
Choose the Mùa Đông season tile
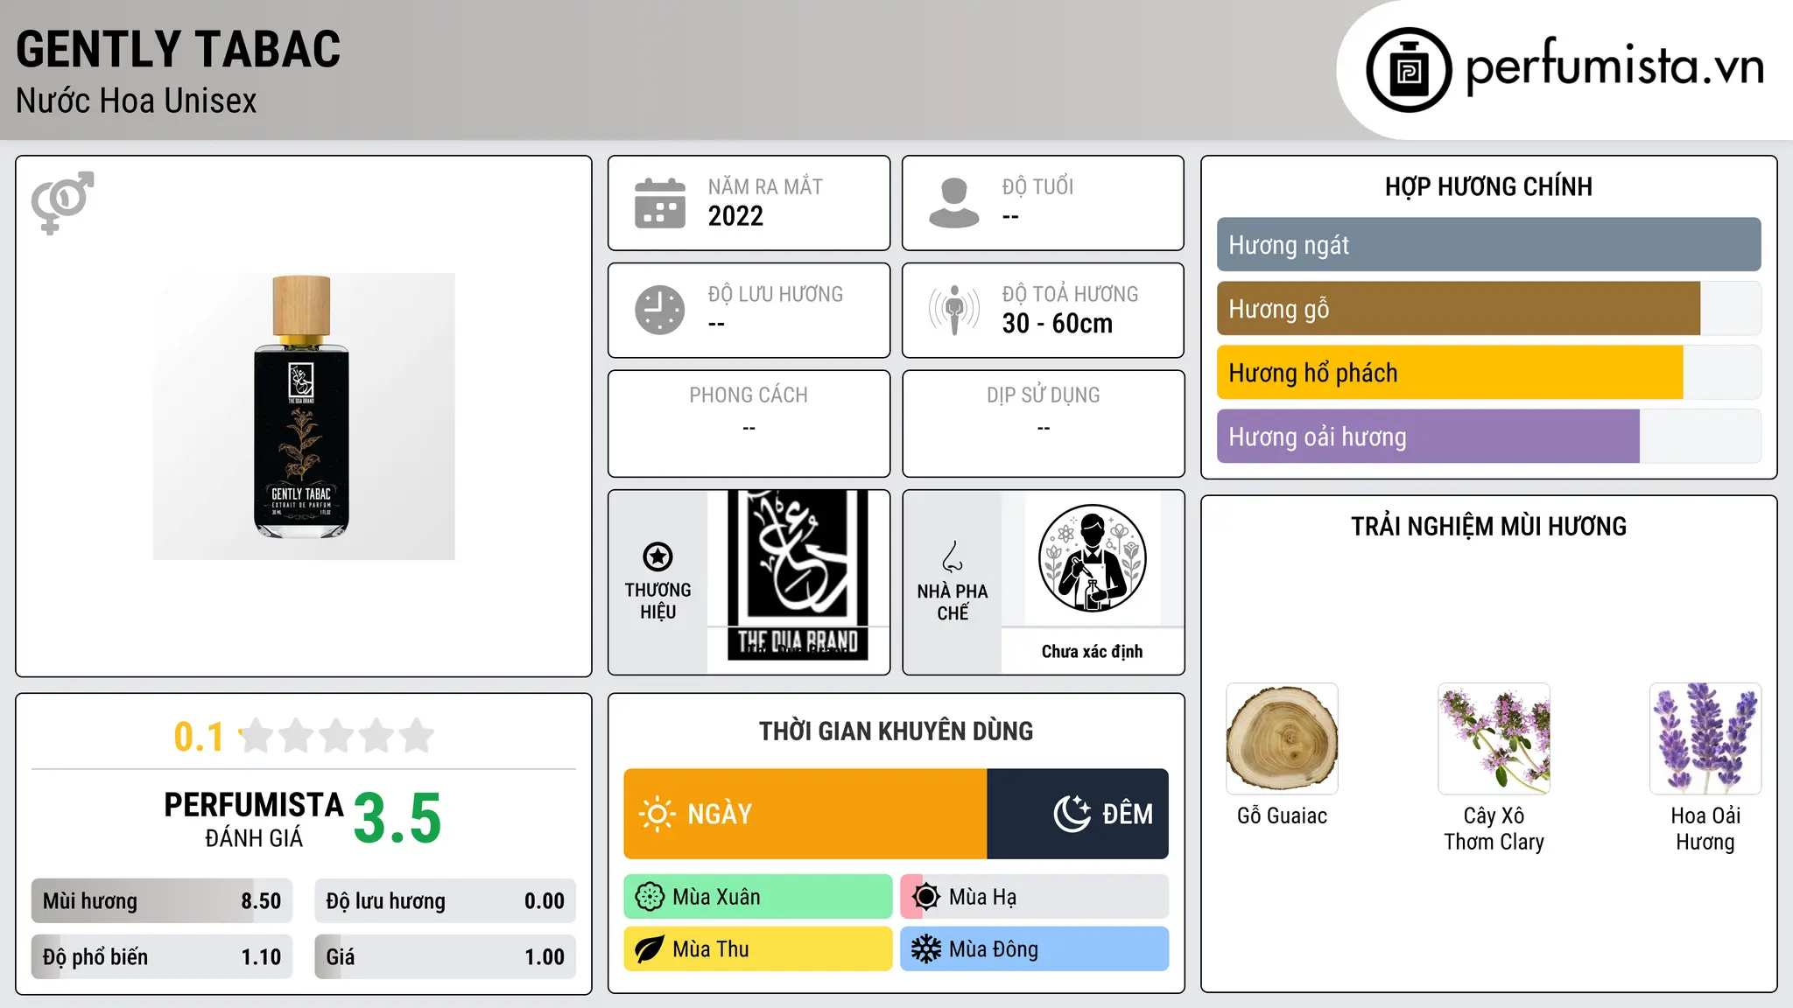[x=1035, y=949]
